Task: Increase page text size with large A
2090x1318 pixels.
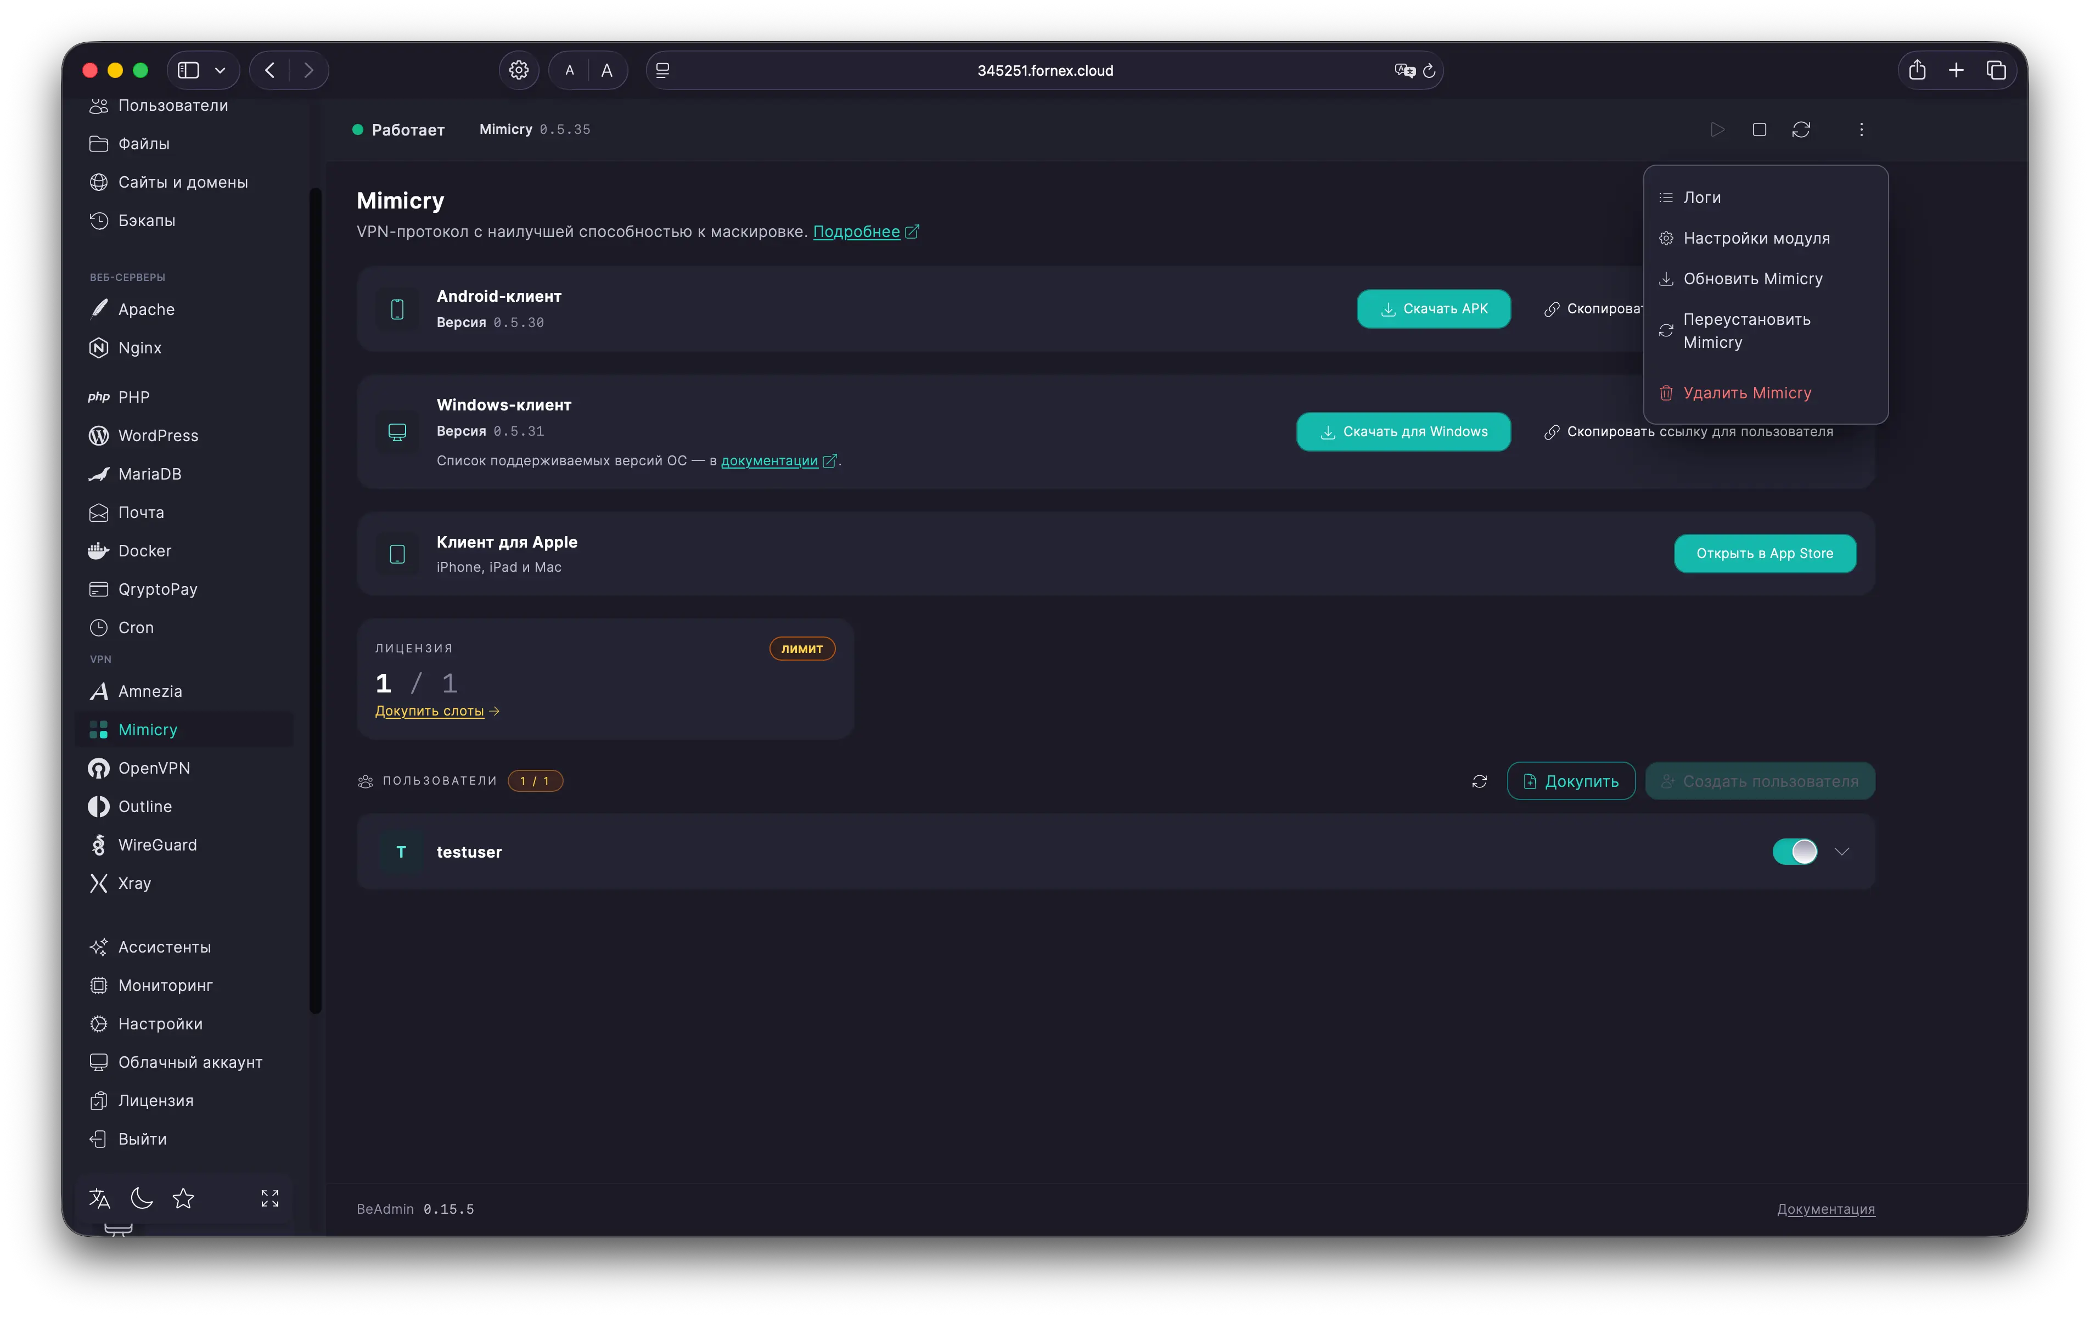Action: (606, 70)
